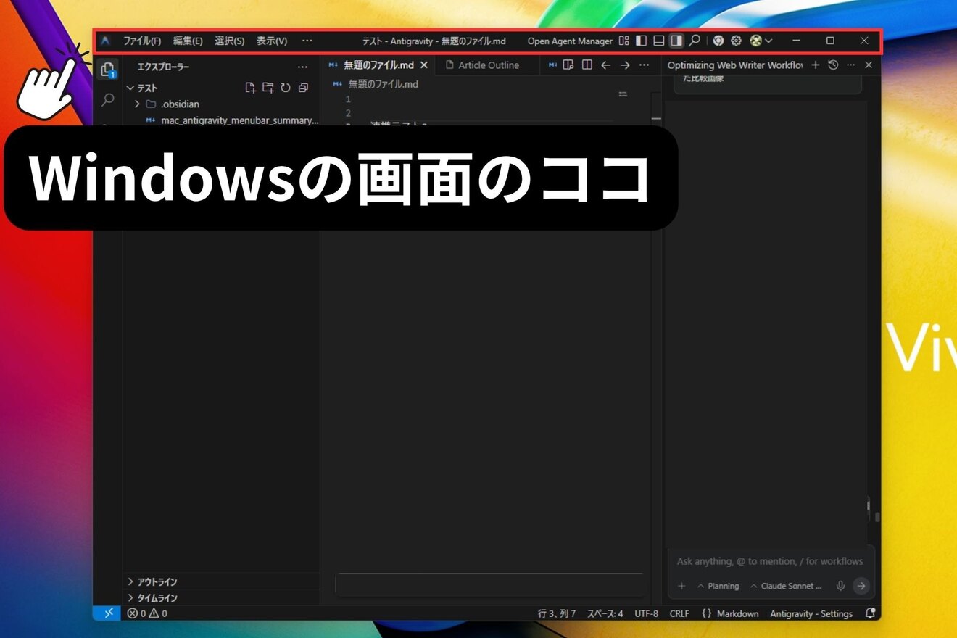Open agent panel more options ellipsis
The width and height of the screenshot is (957, 638).
(851, 65)
